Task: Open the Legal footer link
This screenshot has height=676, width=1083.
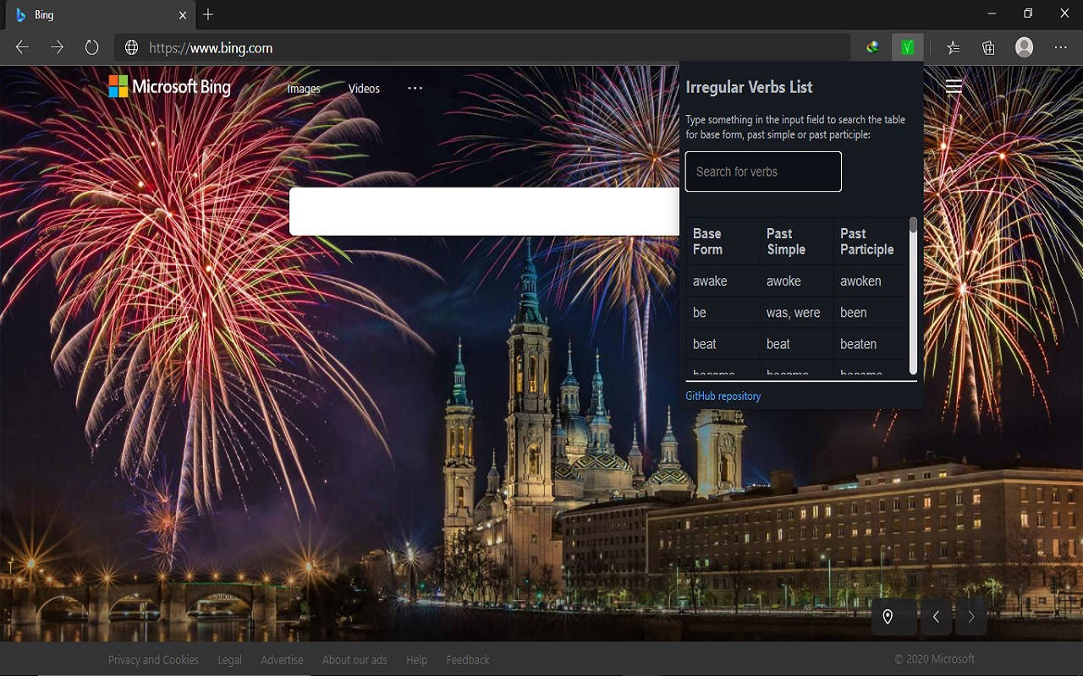Action: click(229, 660)
